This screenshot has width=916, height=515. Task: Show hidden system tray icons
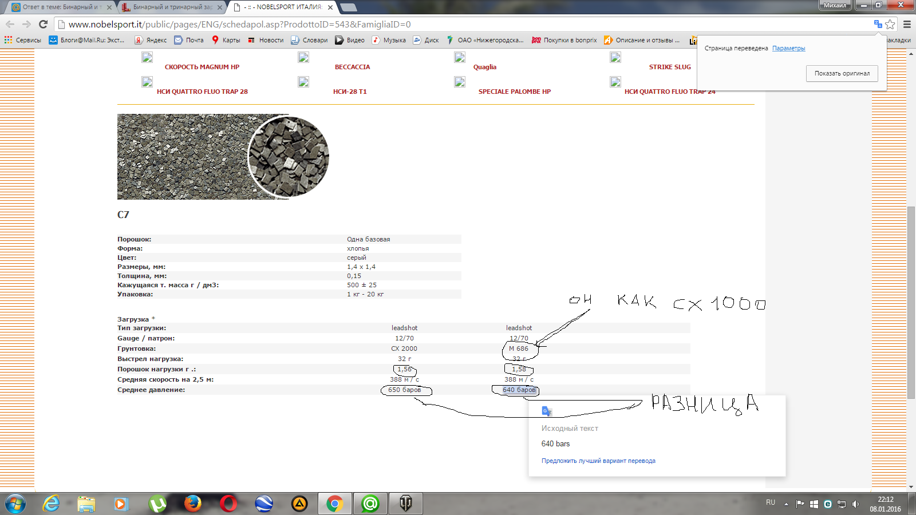(x=786, y=504)
